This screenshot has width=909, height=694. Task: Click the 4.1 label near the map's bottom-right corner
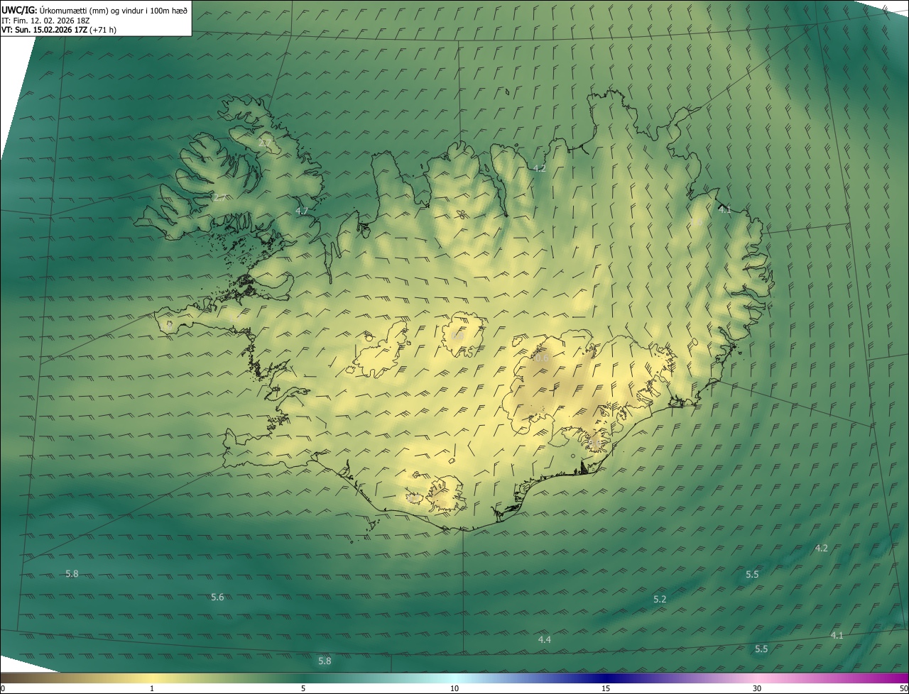pyautogui.click(x=837, y=636)
